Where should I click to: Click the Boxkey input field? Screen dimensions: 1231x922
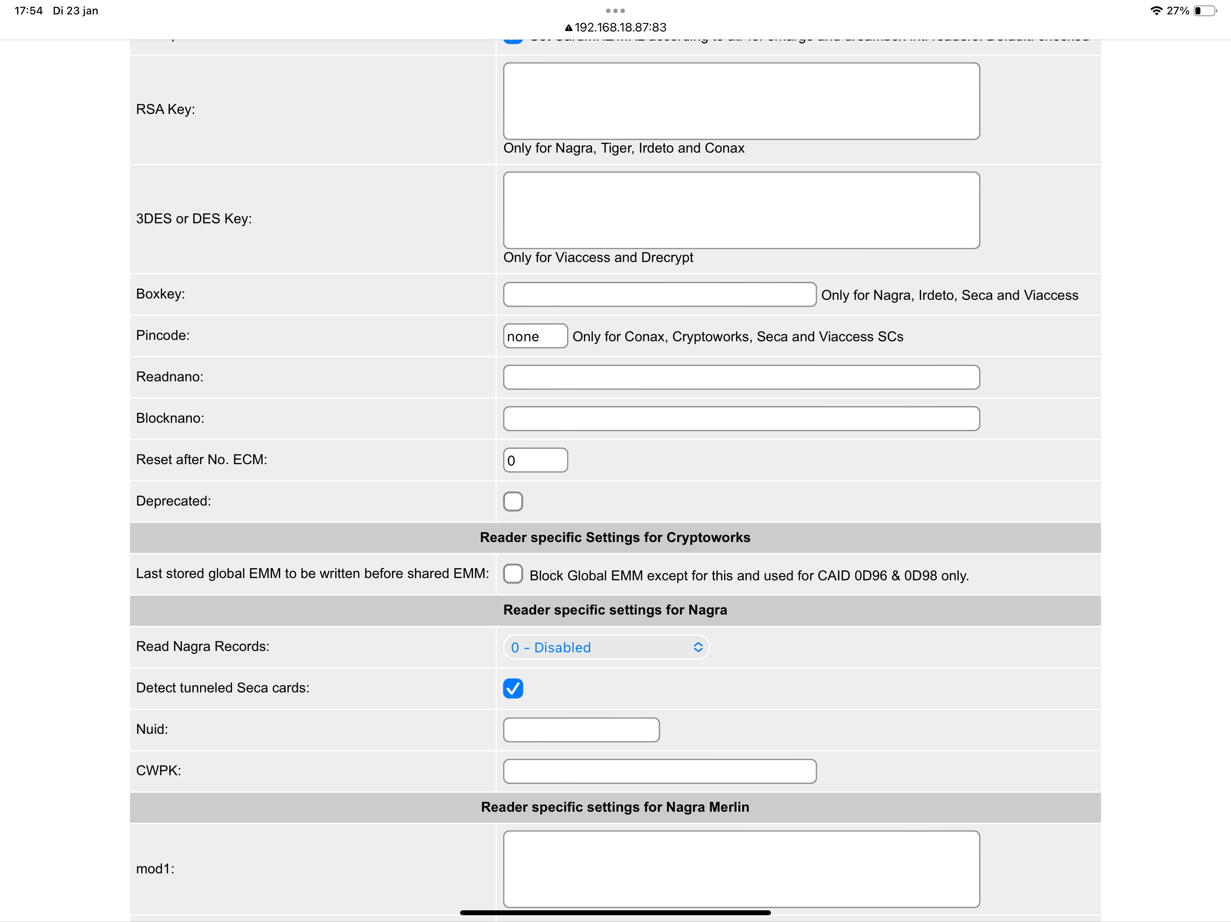[659, 294]
